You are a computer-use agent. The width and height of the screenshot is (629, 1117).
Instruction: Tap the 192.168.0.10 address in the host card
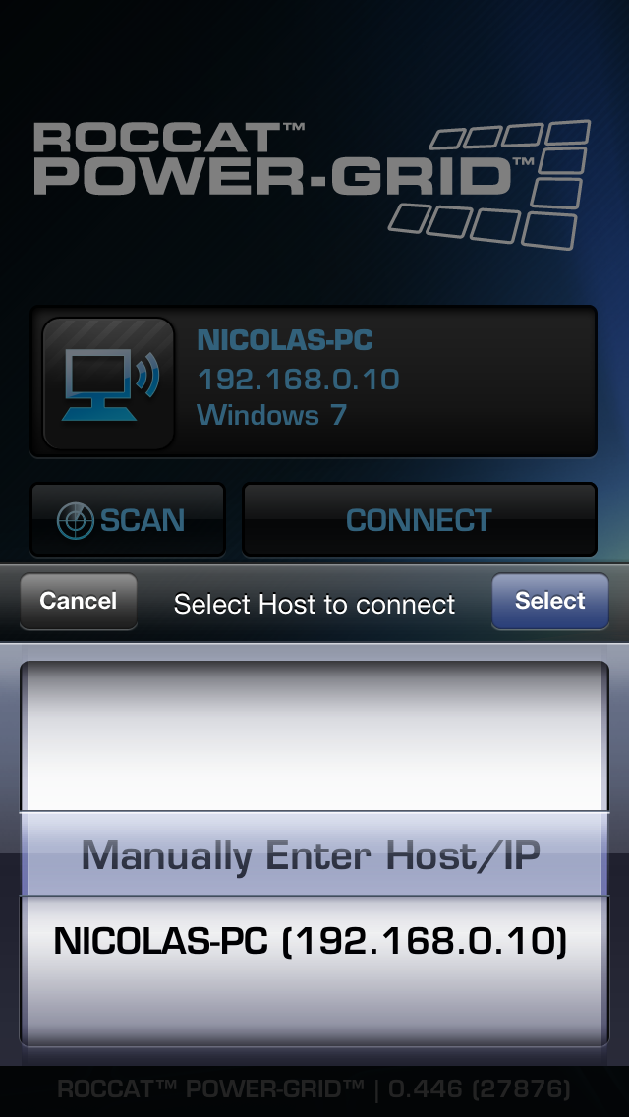pyautogui.click(x=298, y=379)
